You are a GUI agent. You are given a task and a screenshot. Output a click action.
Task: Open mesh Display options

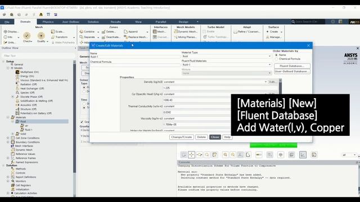(x=11, y=31)
